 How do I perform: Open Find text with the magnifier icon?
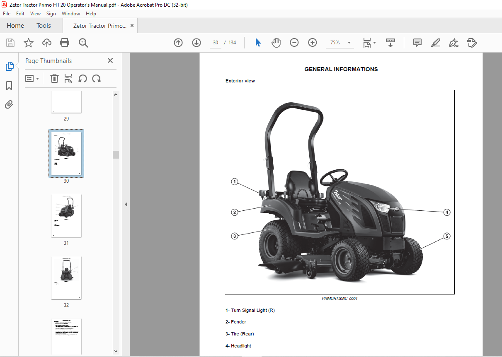point(83,43)
